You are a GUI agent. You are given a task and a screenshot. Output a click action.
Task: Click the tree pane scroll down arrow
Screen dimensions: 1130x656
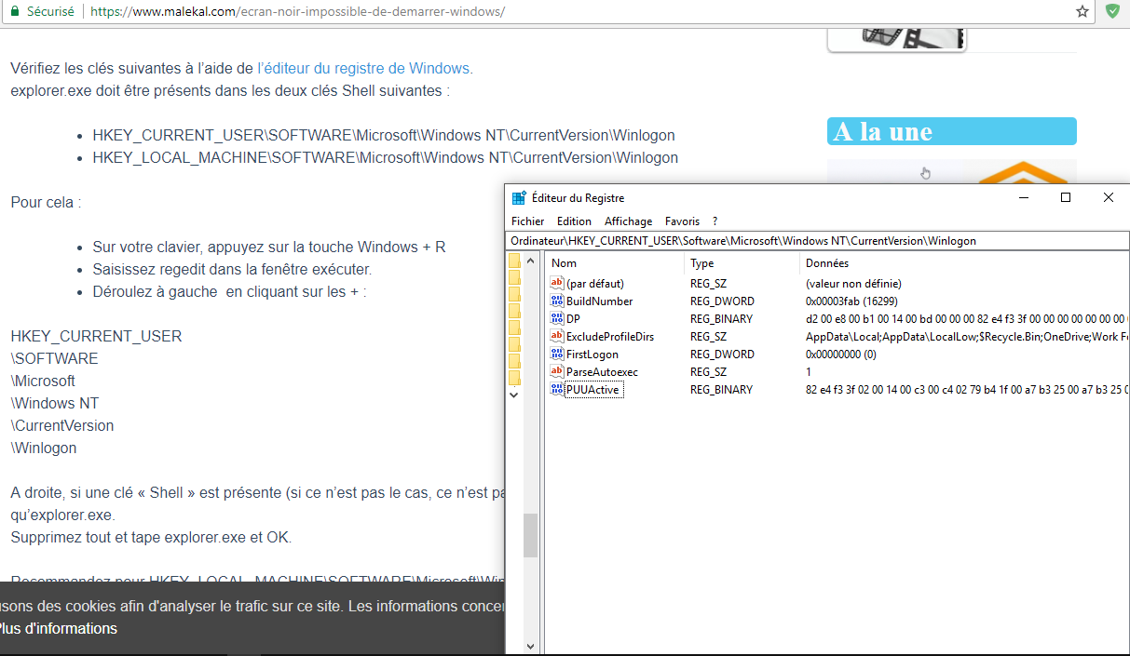(x=531, y=646)
